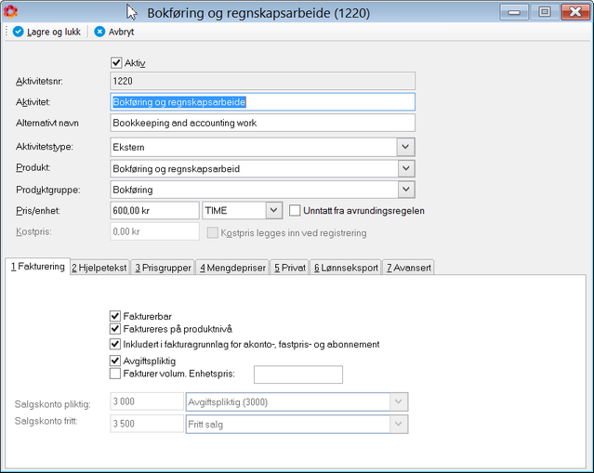Viewport: 594px width, 473px height.
Task: Click the Aktivitetstype: label
Action: 45,147
